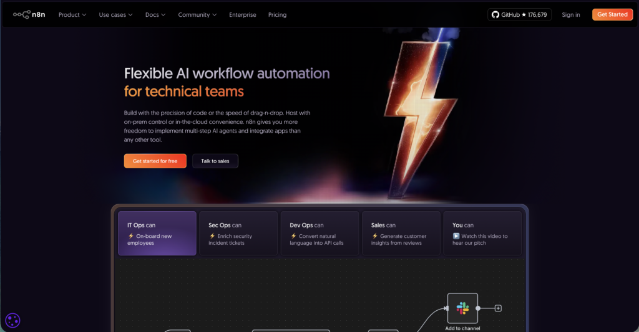Screen dimensions: 639x332
Task: Expand the Docs menu
Action: pos(155,15)
